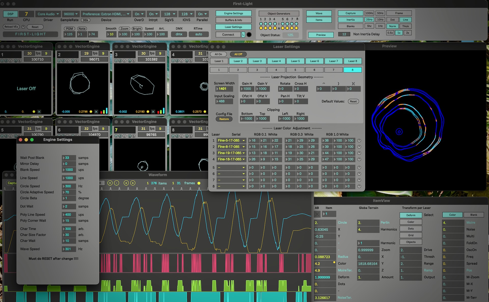Click the next frame arrow in Waveform
The width and height of the screenshot is (489, 302).
click(133, 183)
